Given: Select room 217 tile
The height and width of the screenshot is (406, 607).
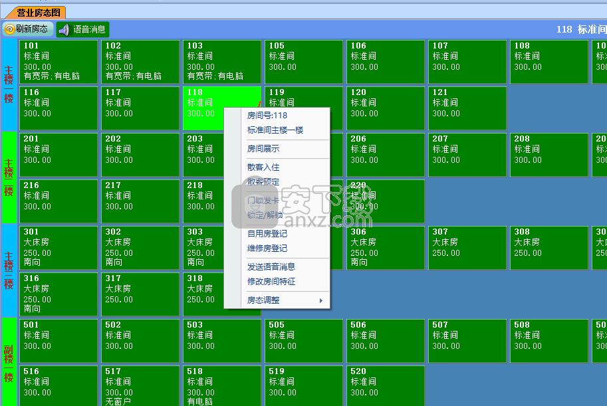Looking at the screenshot, I should [140, 201].
